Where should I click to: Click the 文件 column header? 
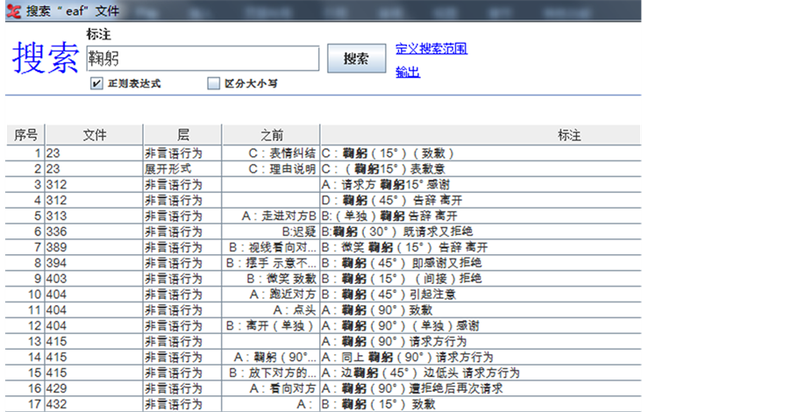[94, 135]
